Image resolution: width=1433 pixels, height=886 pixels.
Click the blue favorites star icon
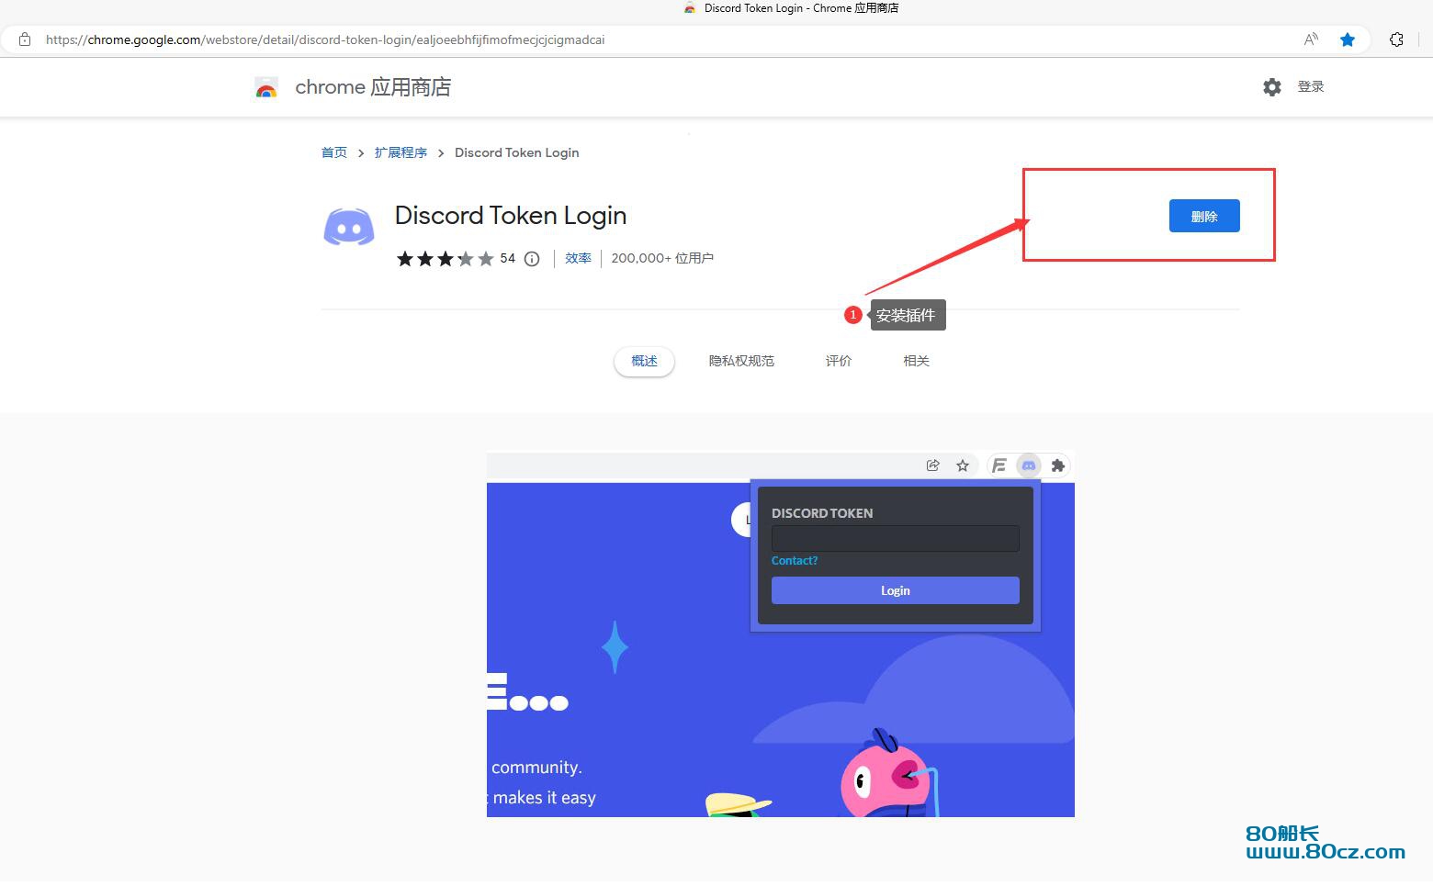click(x=1348, y=39)
